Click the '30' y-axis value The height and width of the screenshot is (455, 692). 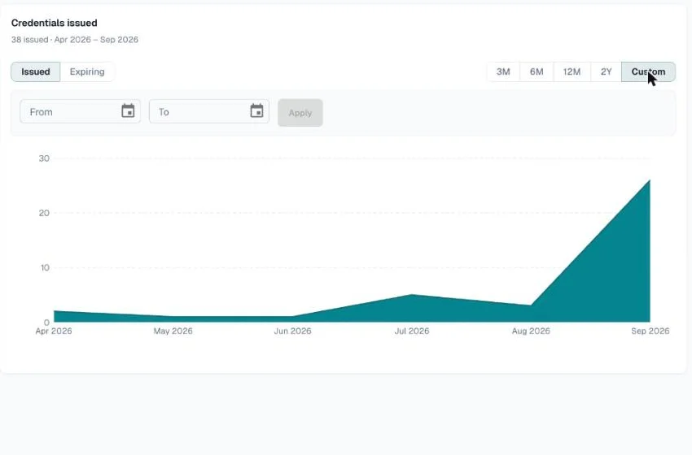(44, 158)
